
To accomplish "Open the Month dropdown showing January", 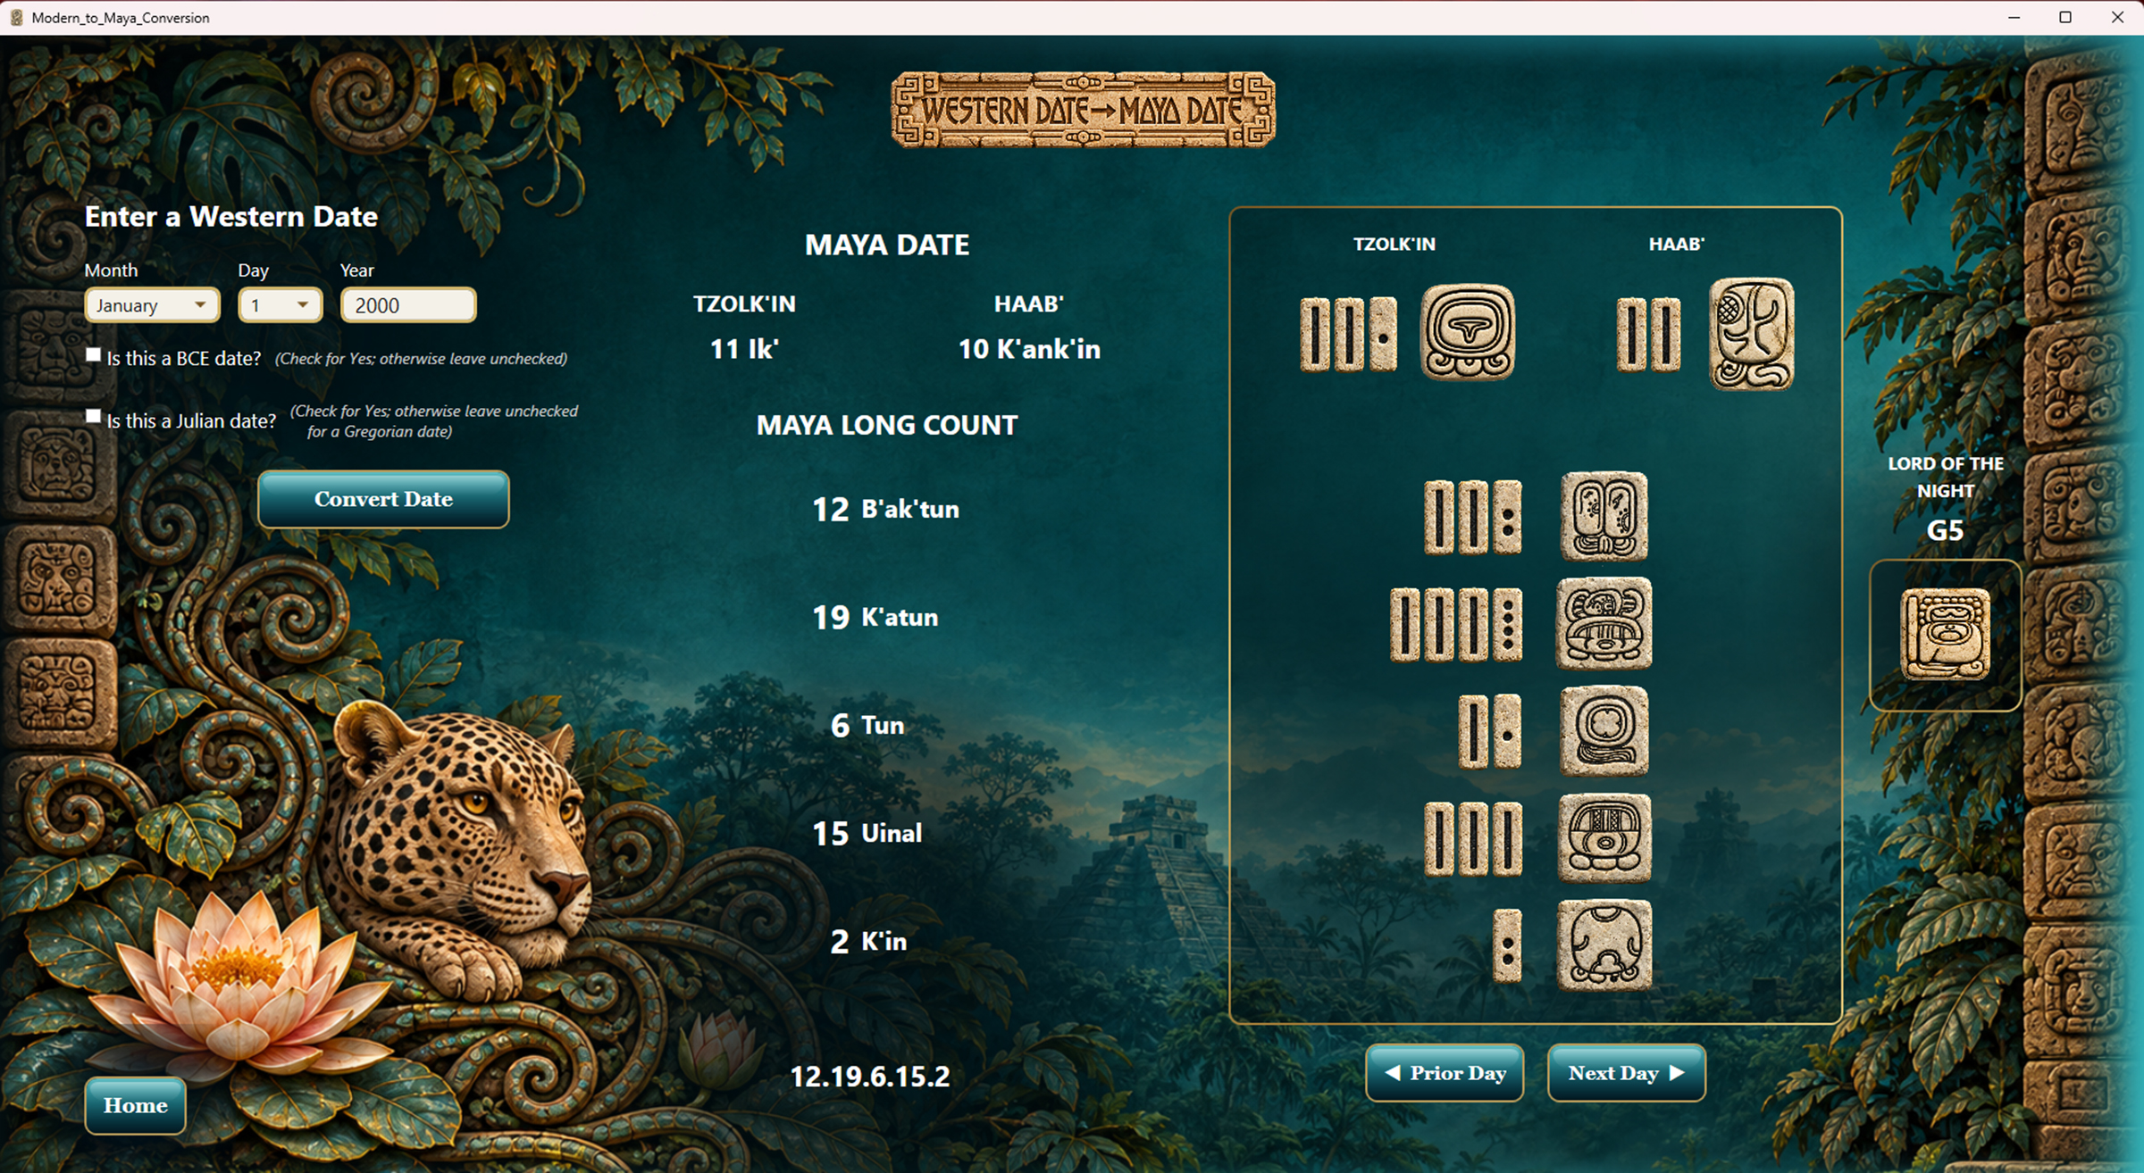I will [152, 305].
